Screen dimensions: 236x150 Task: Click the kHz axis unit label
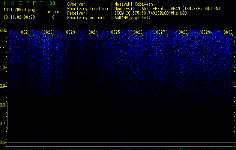tap(3, 30)
